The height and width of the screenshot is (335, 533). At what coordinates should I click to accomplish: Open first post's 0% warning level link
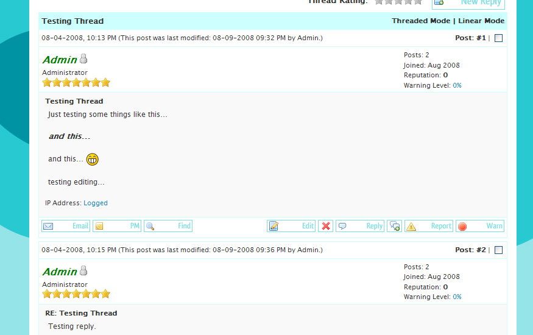[457, 86]
